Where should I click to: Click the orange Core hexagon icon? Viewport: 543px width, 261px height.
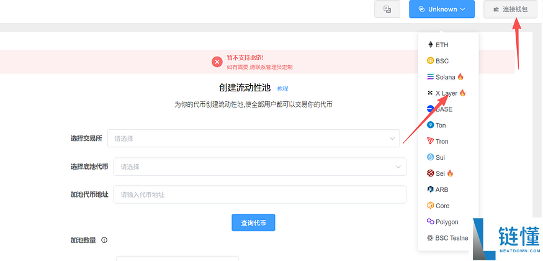[431, 206]
